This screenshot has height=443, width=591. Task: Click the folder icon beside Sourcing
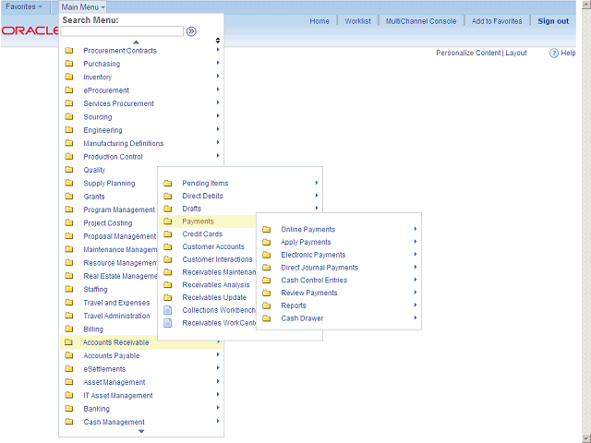[x=69, y=116]
